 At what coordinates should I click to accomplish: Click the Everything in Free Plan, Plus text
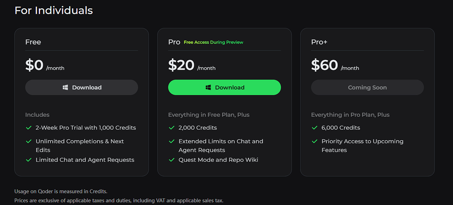(x=209, y=115)
